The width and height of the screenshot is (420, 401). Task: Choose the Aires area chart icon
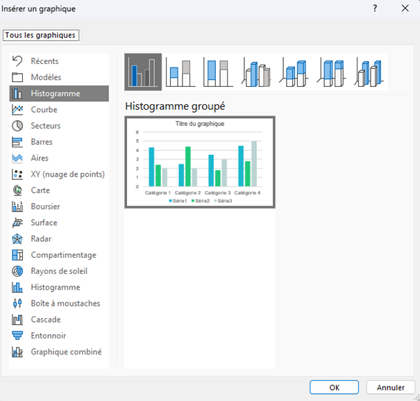tap(17, 158)
